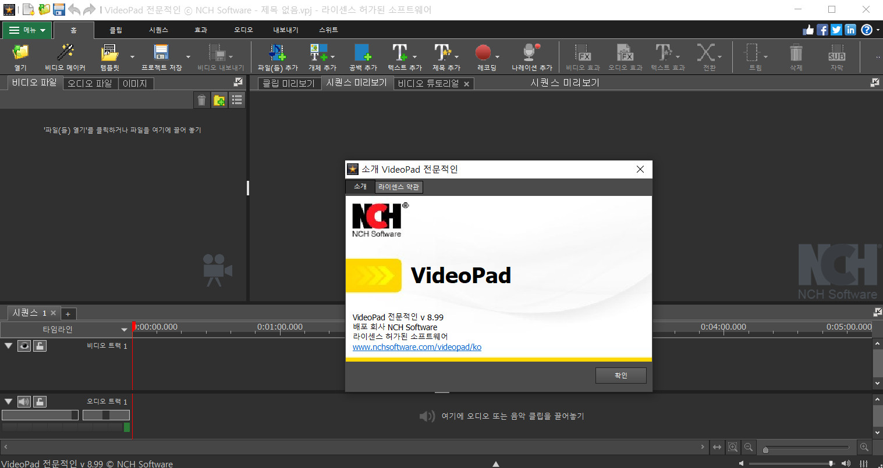This screenshot has height=468, width=883.
Task: Open the green 메뉴 dropdown
Action: click(x=27, y=30)
